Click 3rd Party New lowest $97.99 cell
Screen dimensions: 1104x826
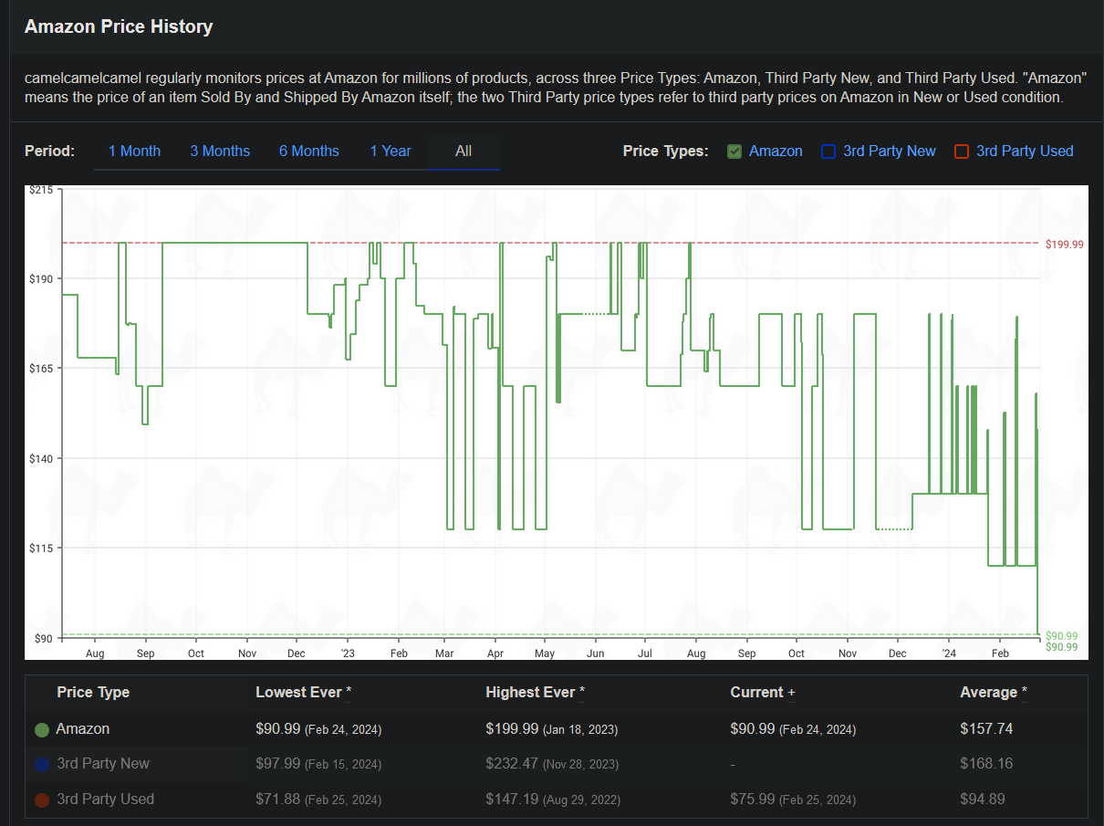(318, 764)
